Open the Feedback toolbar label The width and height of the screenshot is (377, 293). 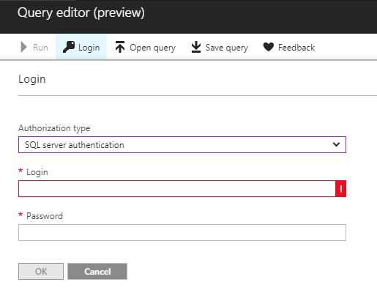click(x=296, y=48)
